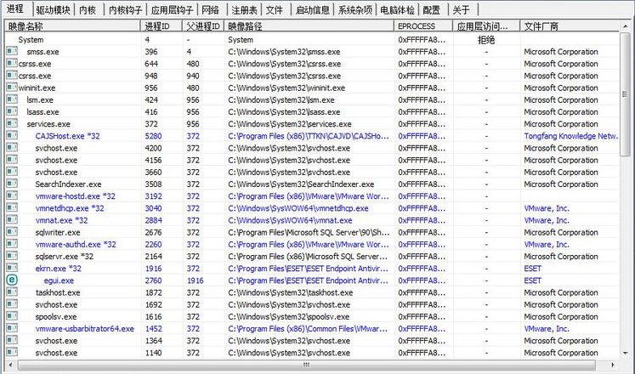Sort by EPROCESS column header
Viewport: 635px width, 374px height.
point(423,26)
